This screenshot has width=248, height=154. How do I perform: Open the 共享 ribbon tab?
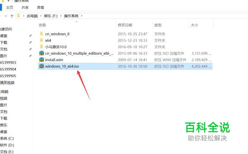(25, 8)
